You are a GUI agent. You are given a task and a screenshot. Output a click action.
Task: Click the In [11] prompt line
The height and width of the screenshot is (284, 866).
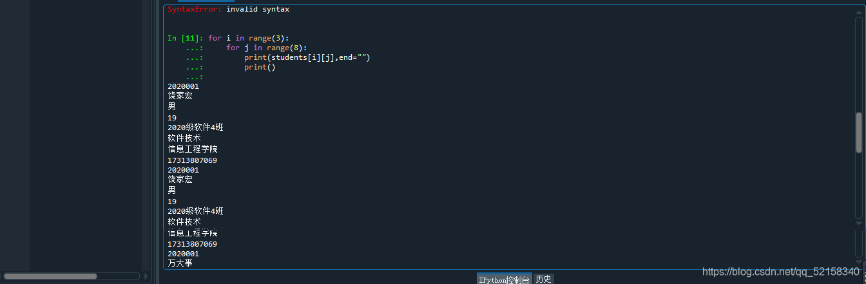(228, 38)
